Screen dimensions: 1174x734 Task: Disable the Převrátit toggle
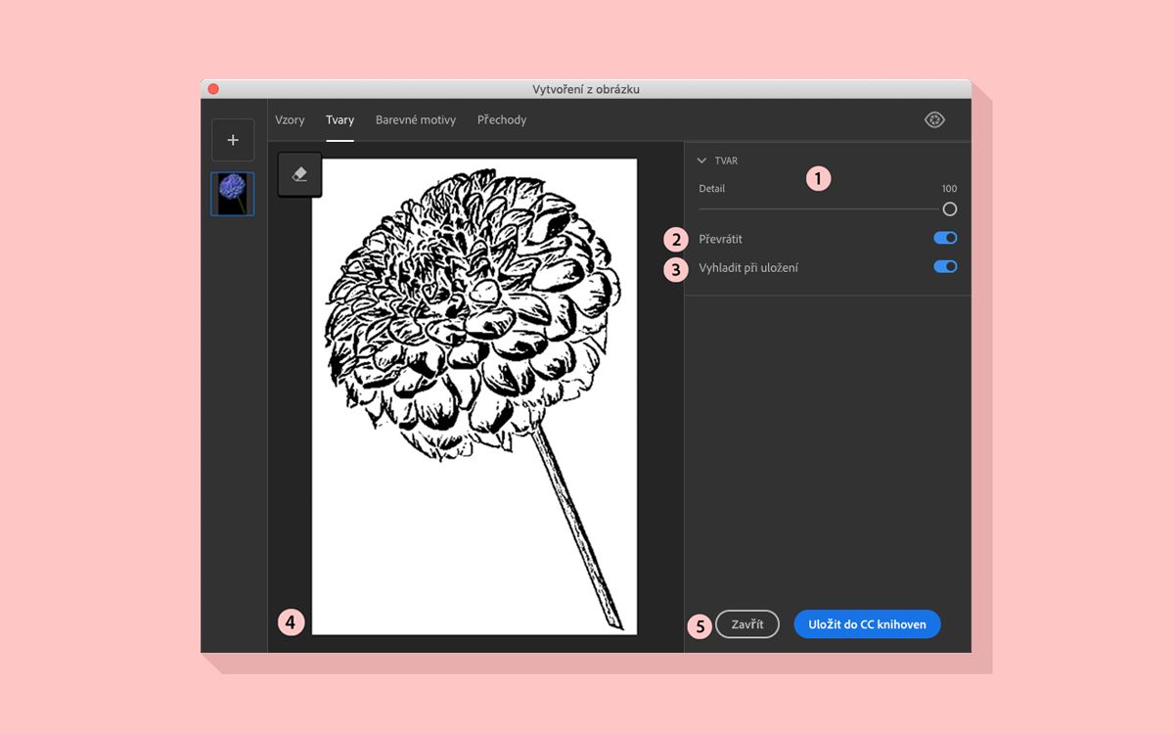point(945,238)
